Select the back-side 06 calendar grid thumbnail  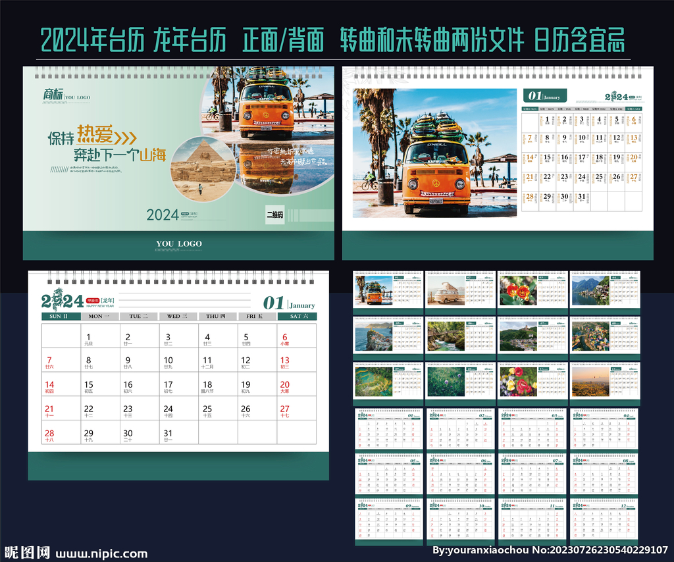click(x=461, y=477)
